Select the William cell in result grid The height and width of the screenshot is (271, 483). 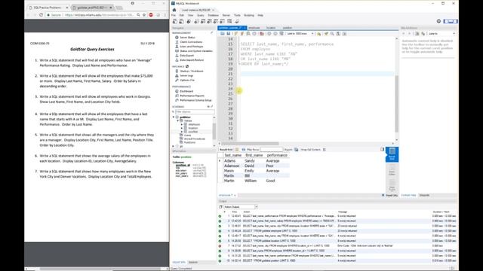254,181
